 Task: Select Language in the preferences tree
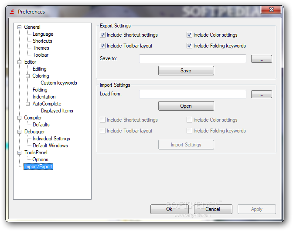point(43,34)
